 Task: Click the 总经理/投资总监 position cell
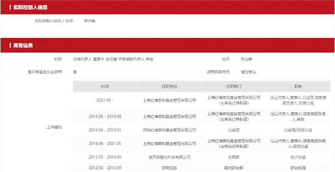298,130
